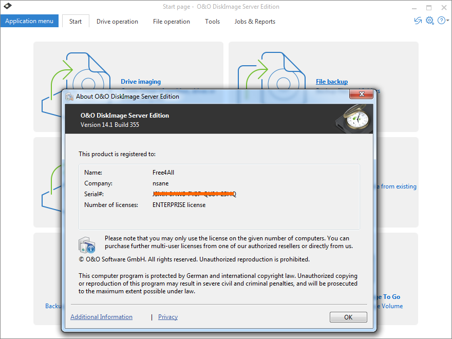Click the Drive imaging link

141,82
